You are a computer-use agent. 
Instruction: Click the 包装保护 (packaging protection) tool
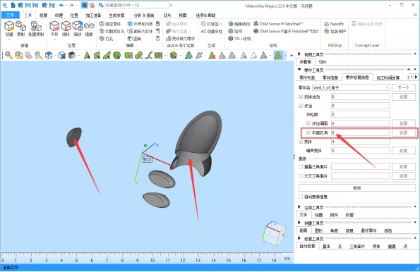(335, 31)
